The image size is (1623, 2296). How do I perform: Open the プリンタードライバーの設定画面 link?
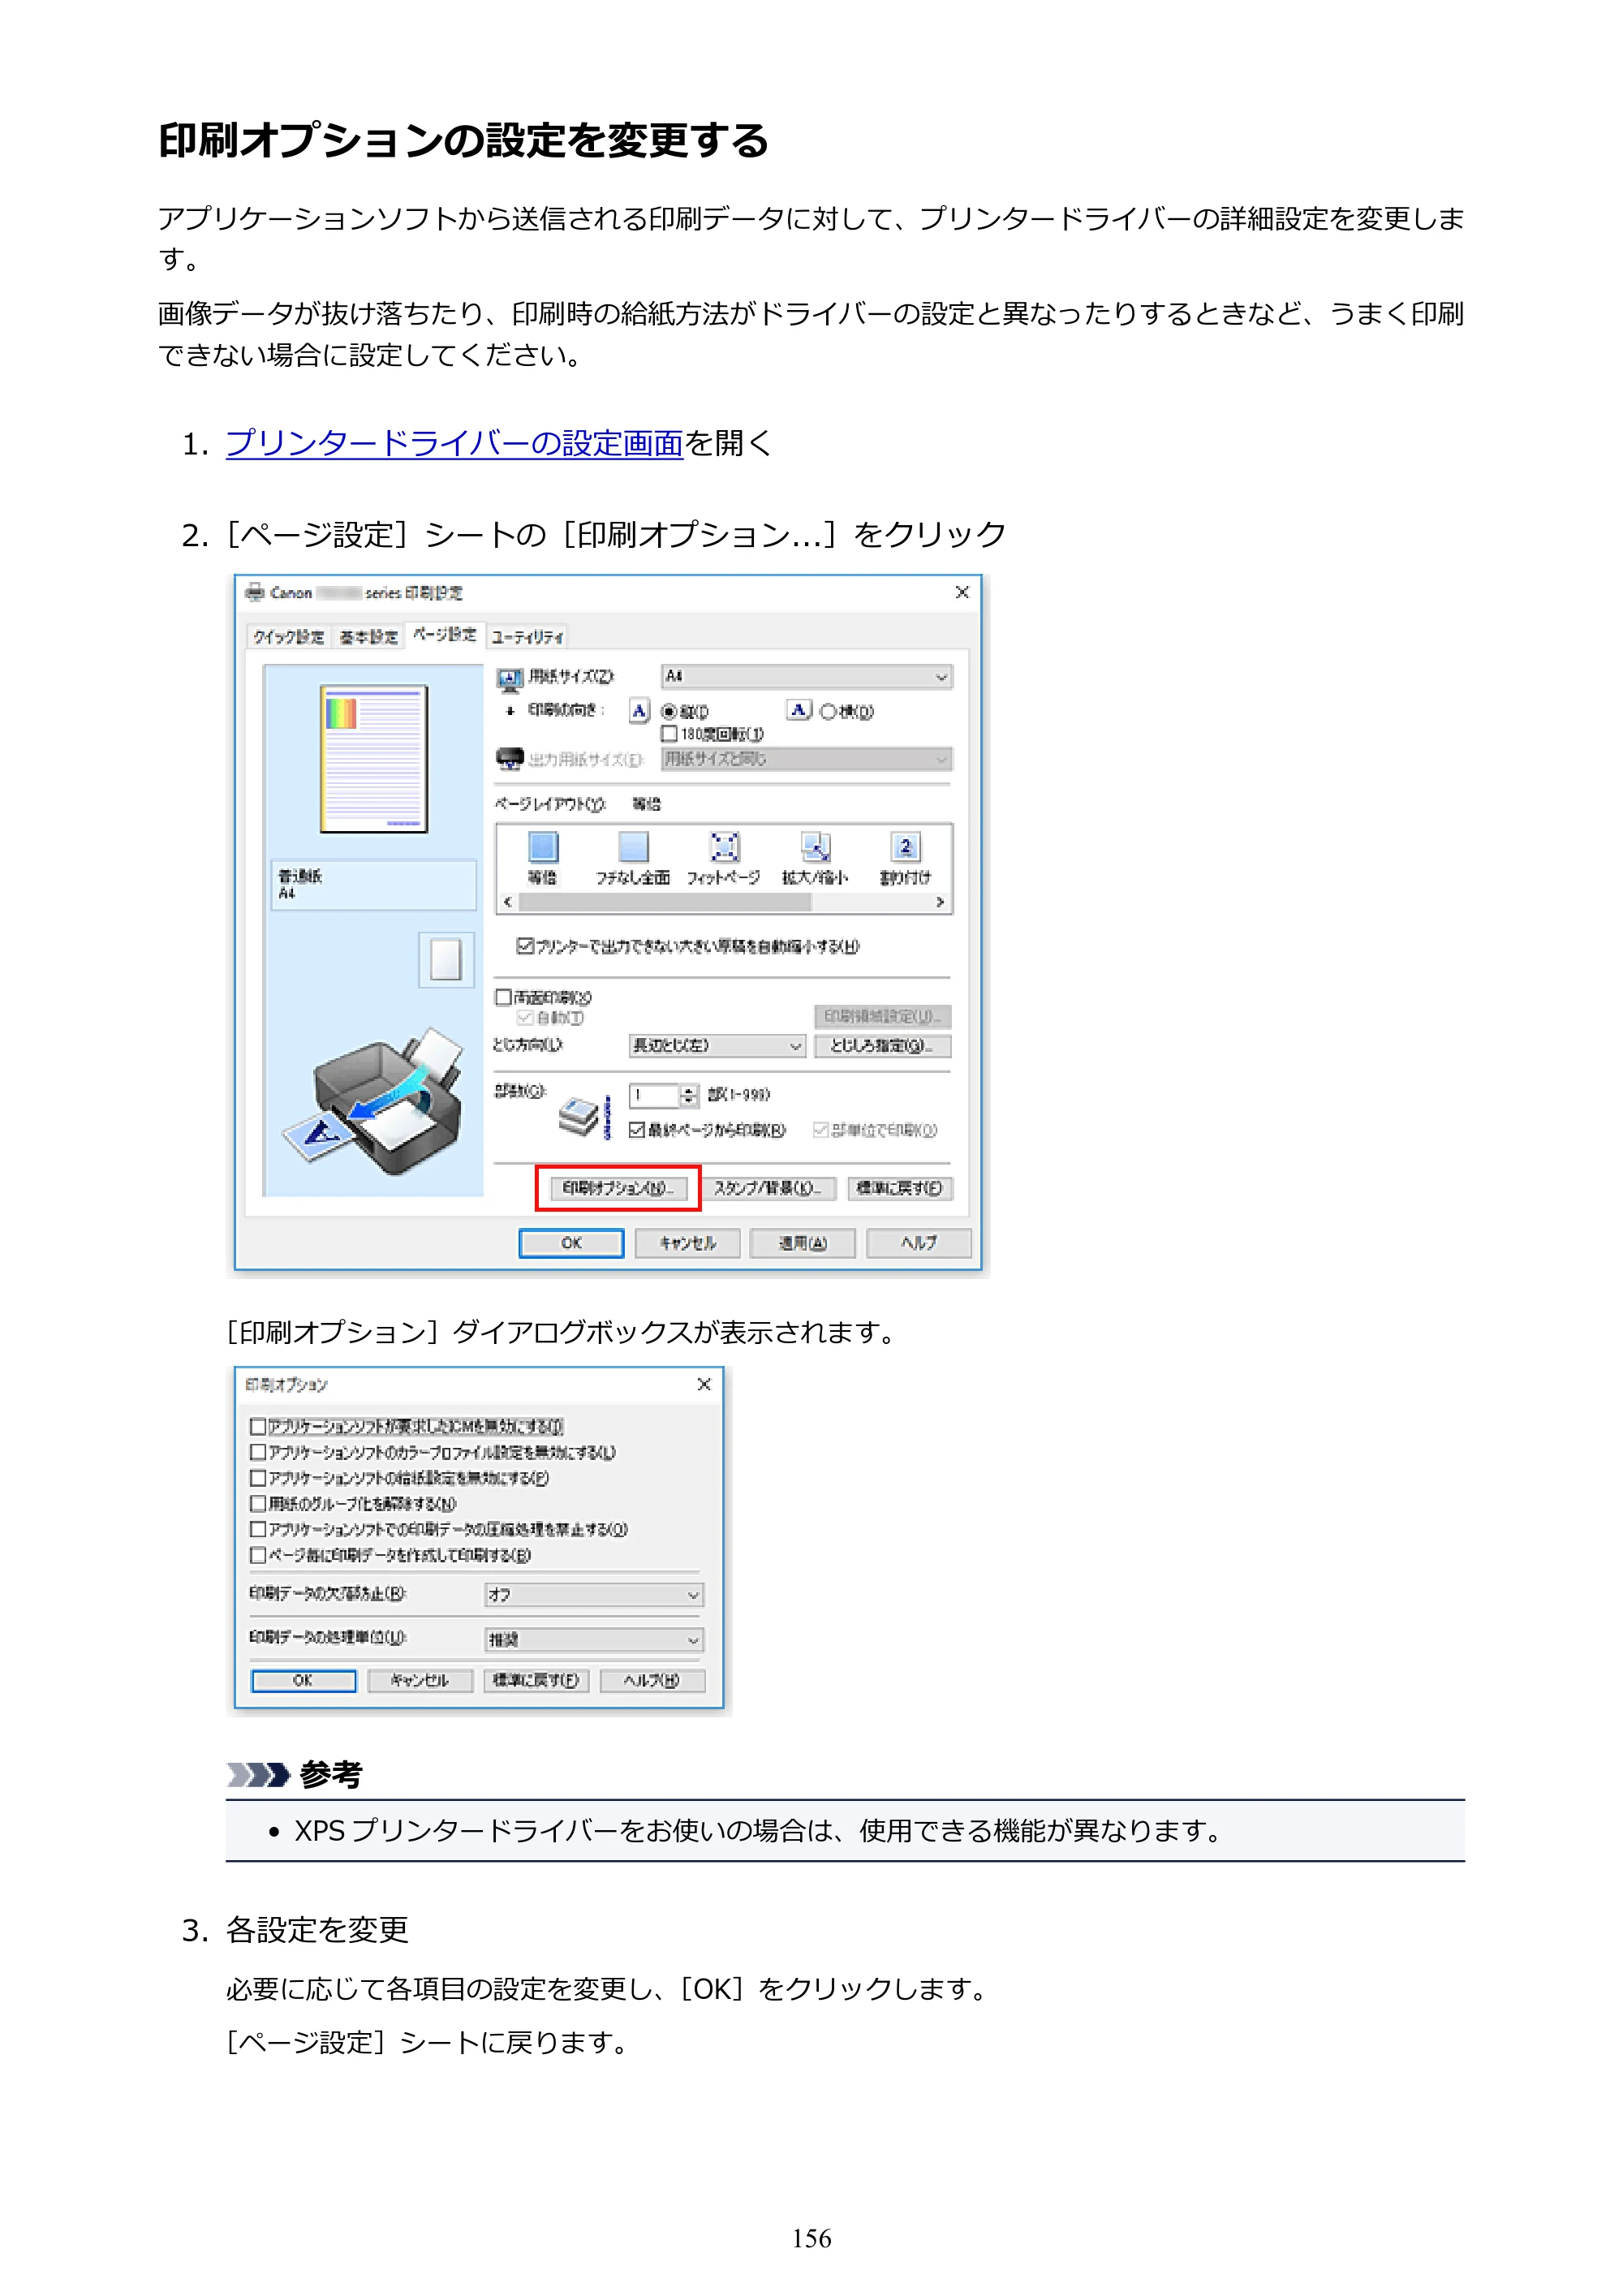(454, 443)
